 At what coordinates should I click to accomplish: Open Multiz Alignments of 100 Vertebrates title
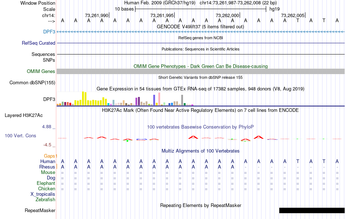coord(200,151)
